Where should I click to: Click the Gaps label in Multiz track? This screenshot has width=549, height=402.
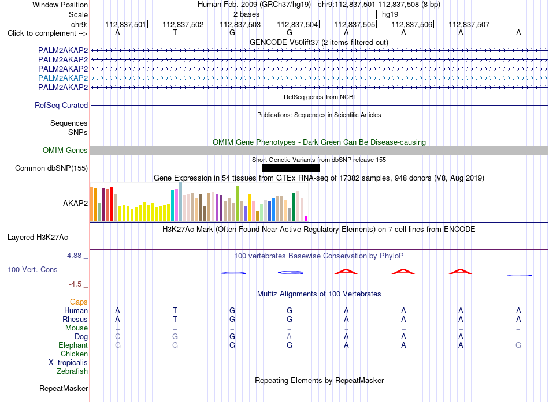tap(79, 302)
